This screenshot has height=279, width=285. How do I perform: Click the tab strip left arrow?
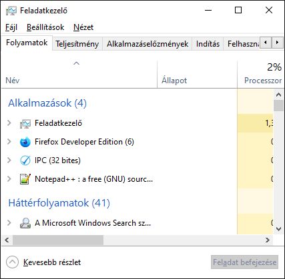pyautogui.click(x=265, y=42)
